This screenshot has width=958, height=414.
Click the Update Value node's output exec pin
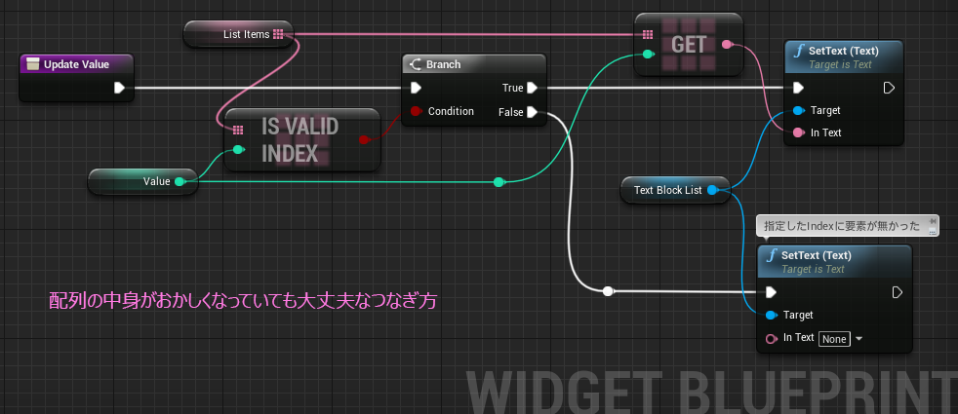point(120,88)
